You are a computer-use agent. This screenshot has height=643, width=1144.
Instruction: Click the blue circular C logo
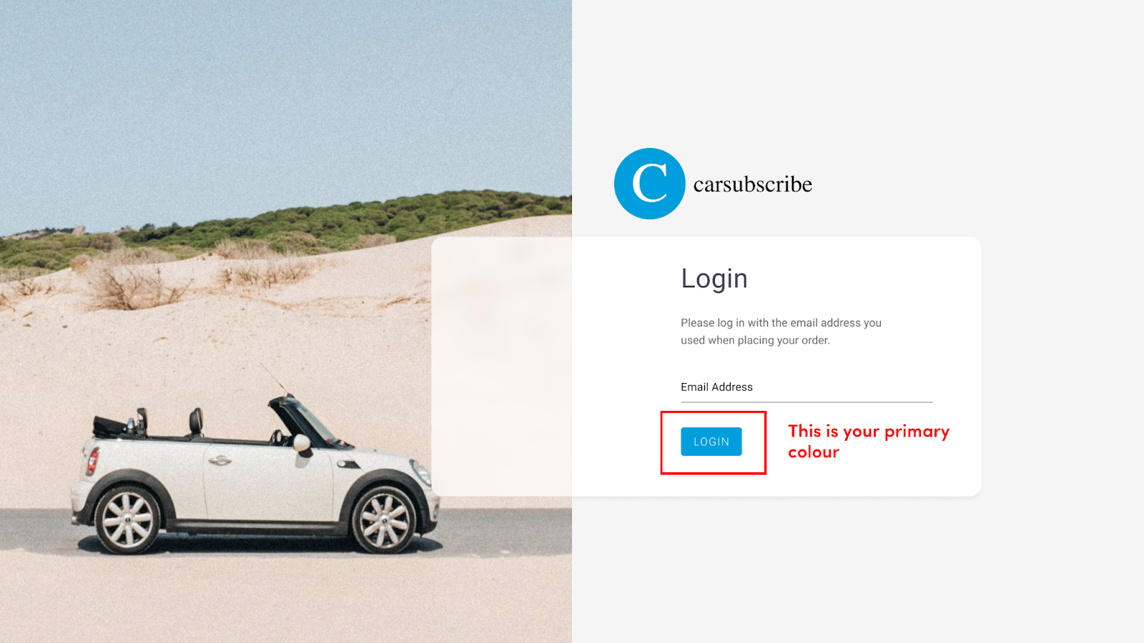(x=649, y=184)
